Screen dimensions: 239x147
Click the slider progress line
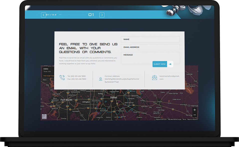(72, 15)
